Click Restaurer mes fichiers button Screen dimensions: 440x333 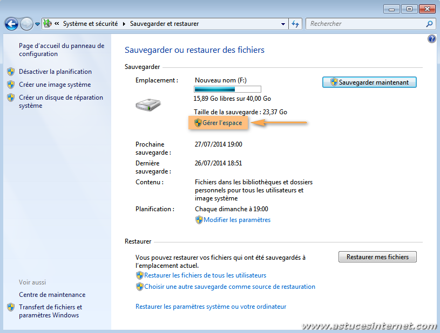[x=377, y=257]
